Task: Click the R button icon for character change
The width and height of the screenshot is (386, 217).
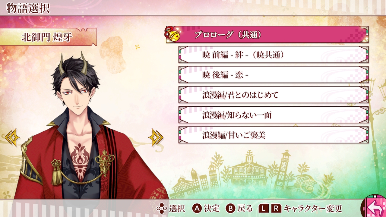Action: pyautogui.click(x=276, y=208)
